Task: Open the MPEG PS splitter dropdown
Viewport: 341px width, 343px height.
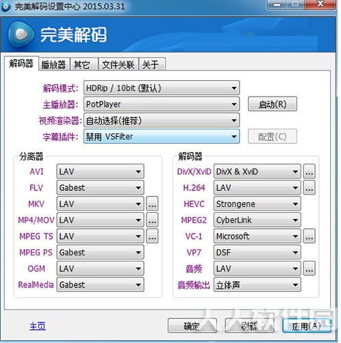Action: click(x=100, y=252)
